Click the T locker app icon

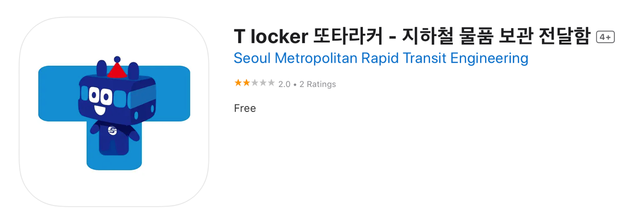(x=114, y=112)
